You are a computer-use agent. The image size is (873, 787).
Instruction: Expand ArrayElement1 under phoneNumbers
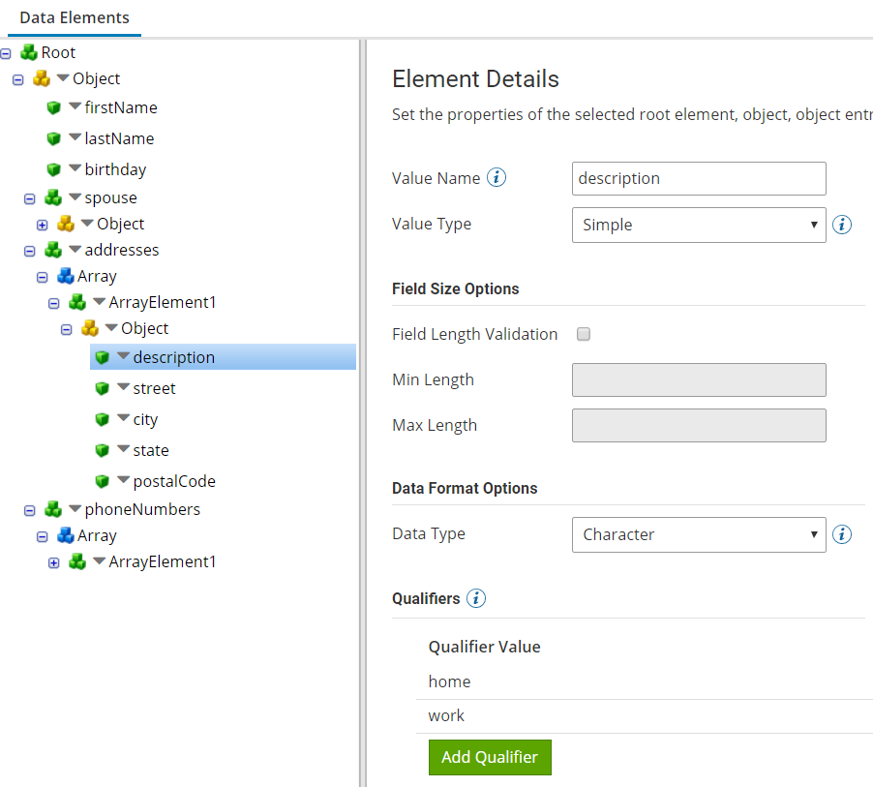(53, 563)
